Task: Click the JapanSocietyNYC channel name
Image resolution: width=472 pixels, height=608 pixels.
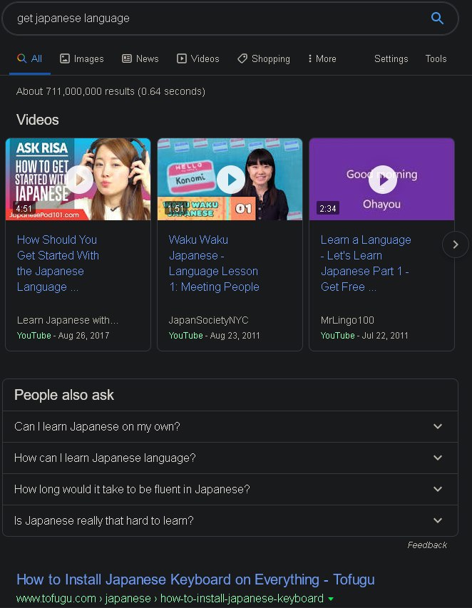Action: 209,320
